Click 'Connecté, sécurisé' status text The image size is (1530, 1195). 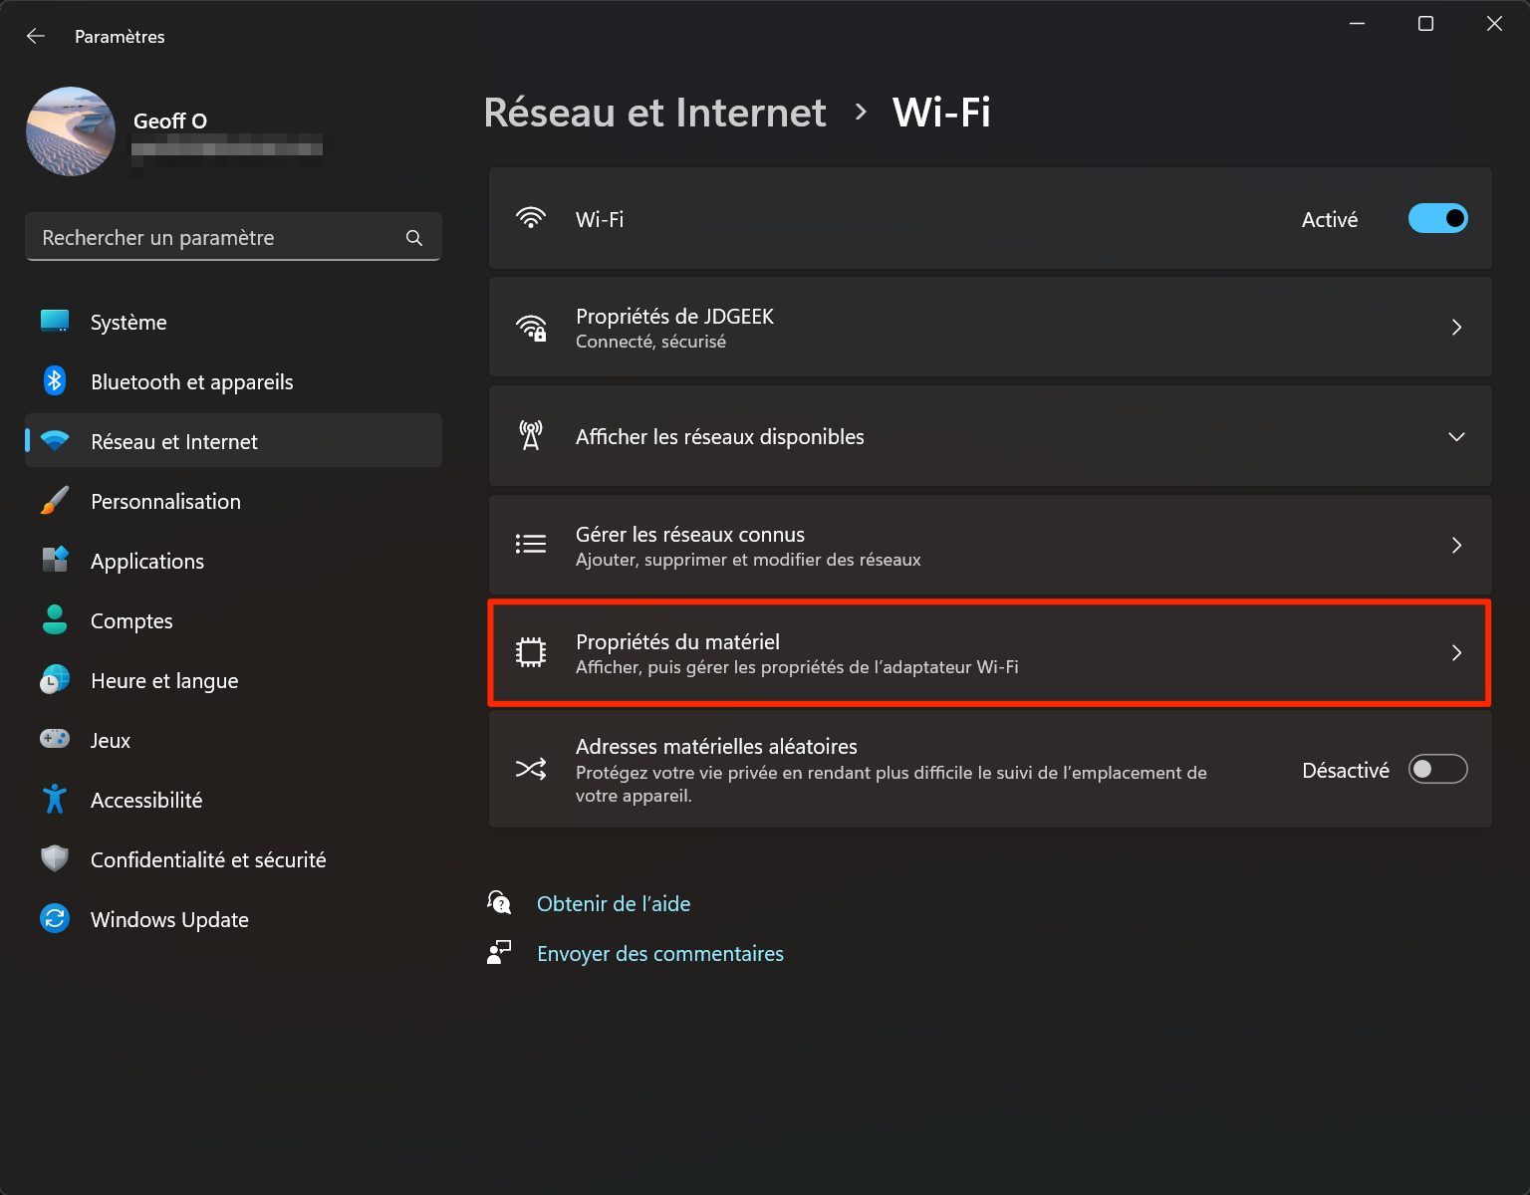tap(650, 342)
